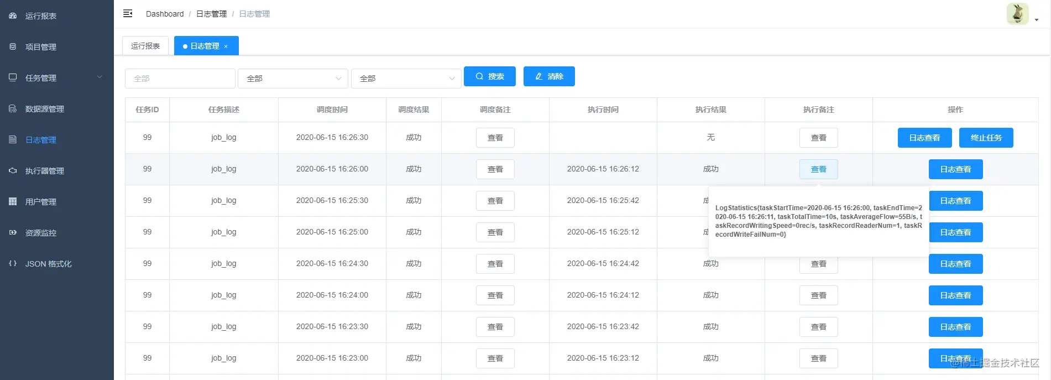Open 项目管理 via its sidebar icon

click(x=13, y=46)
